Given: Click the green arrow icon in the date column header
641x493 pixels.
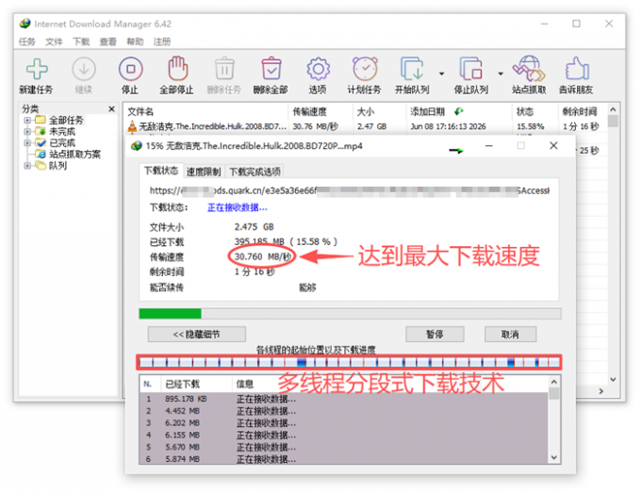Looking at the screenshot, I should pyautogui.click(x=459, y=111).
